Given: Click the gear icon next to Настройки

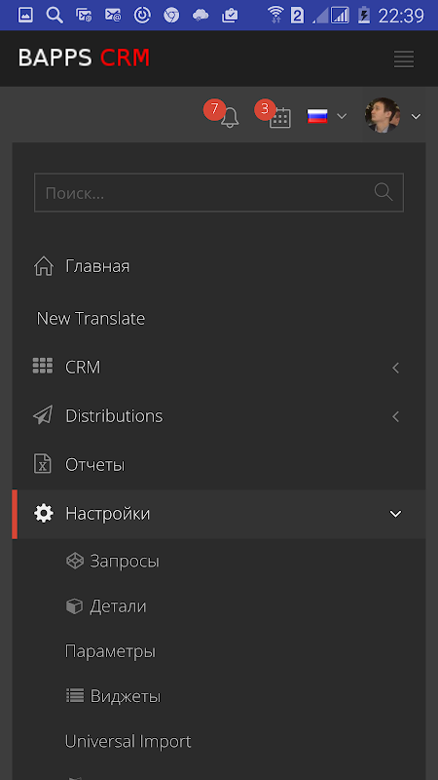Looking at the screenshot, I should (43, 514).
